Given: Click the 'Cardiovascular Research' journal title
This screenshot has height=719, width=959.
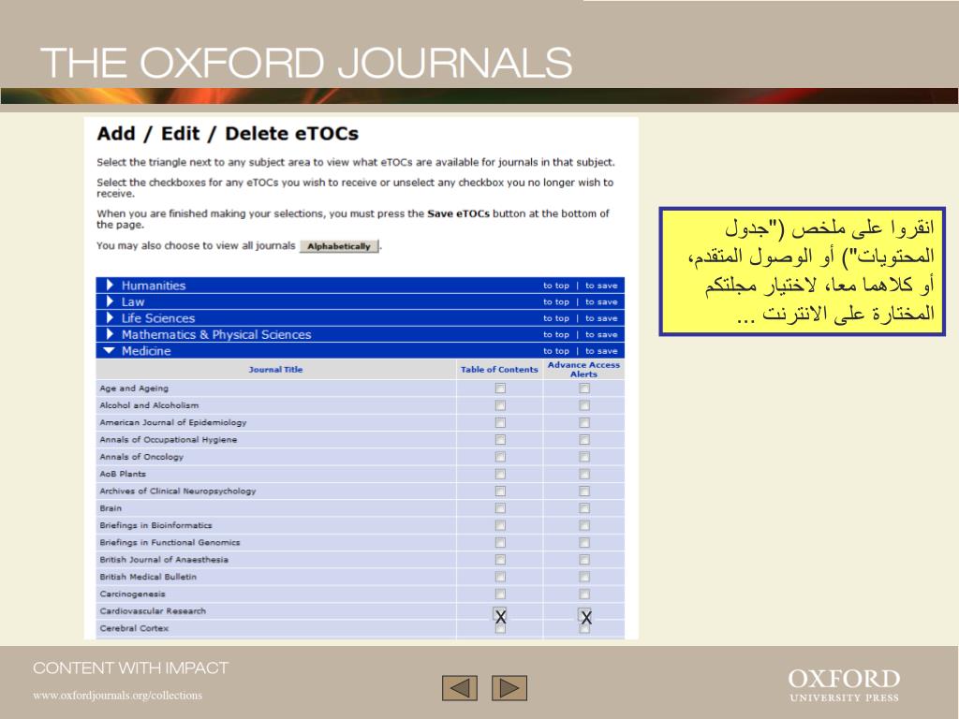Looking at the screenshot, I should tap(153, 610).
